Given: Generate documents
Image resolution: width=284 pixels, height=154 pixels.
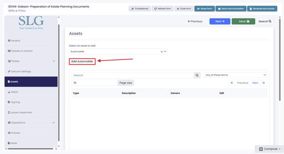Looking at the screenshot, I should click(262, 9).
